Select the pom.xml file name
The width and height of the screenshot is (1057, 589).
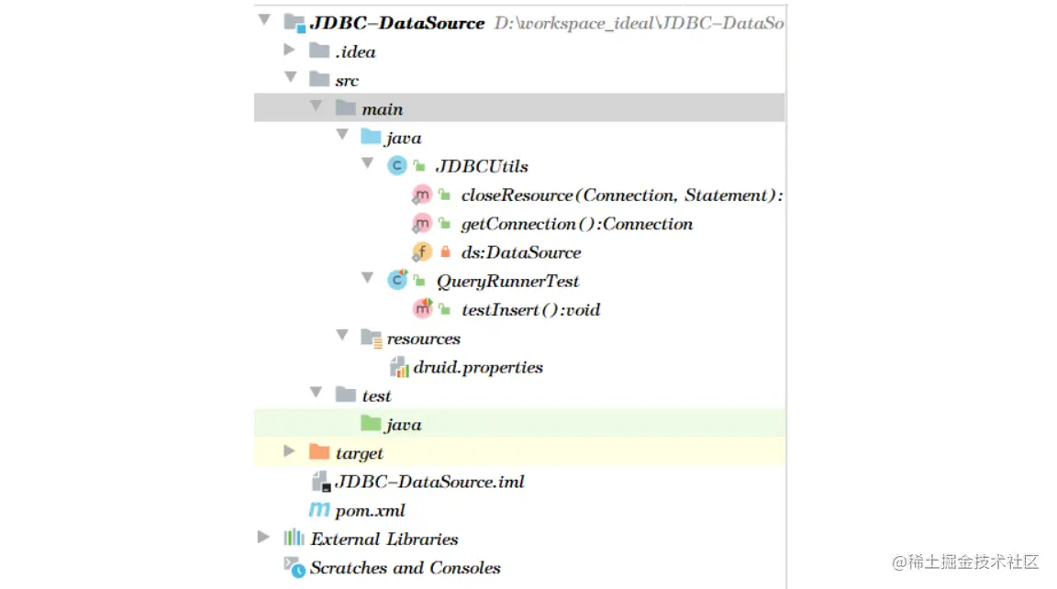click(x=370, y=512)
